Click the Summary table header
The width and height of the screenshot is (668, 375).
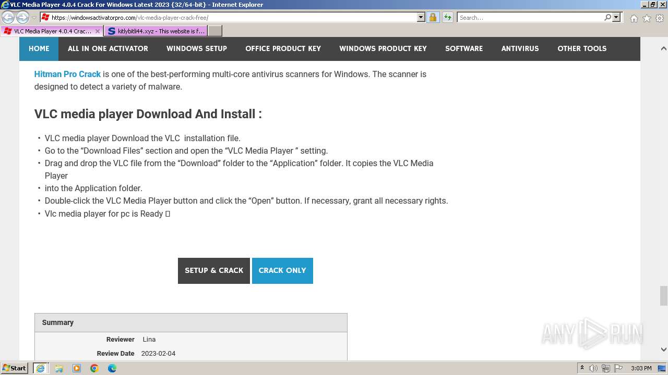(191, 323)
